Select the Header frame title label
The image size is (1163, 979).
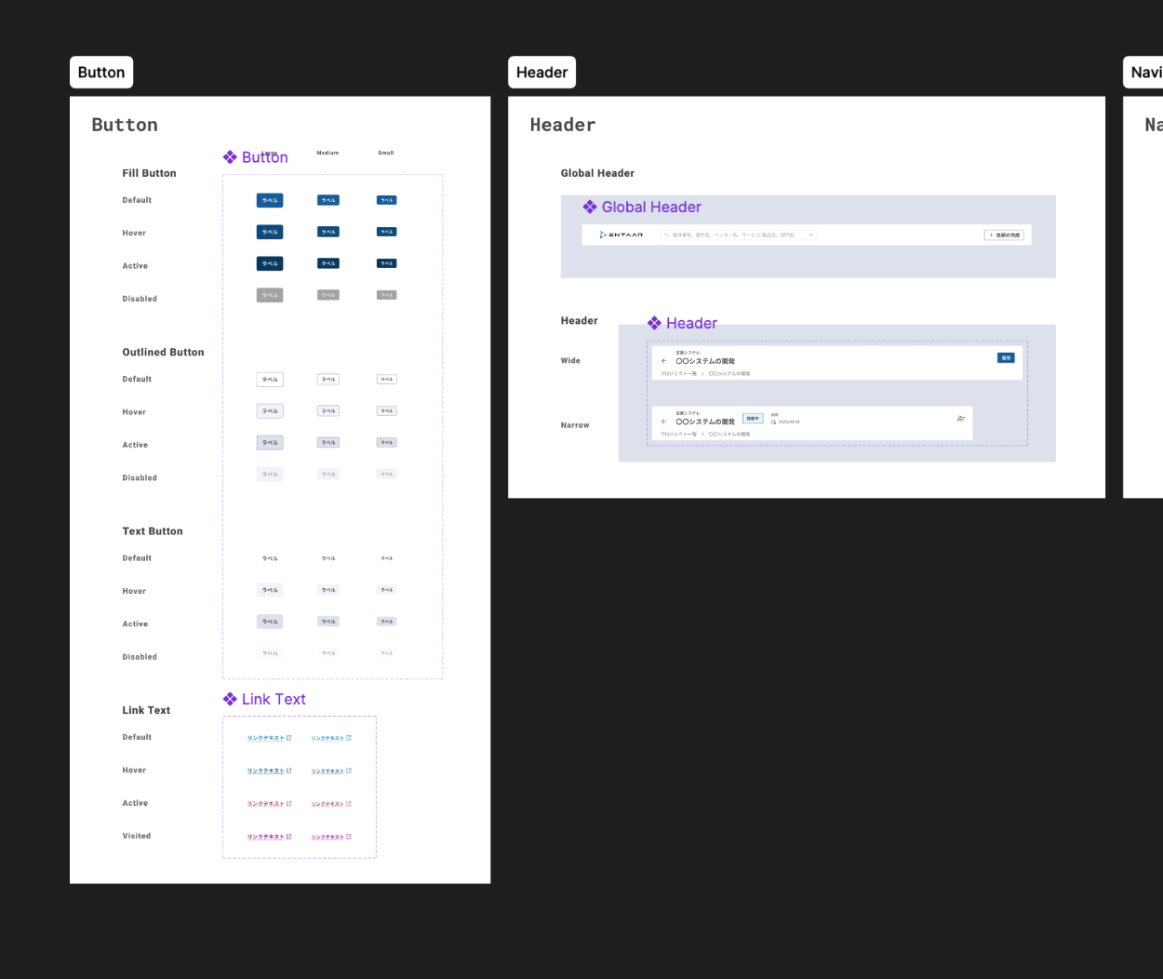coord(541,73)
